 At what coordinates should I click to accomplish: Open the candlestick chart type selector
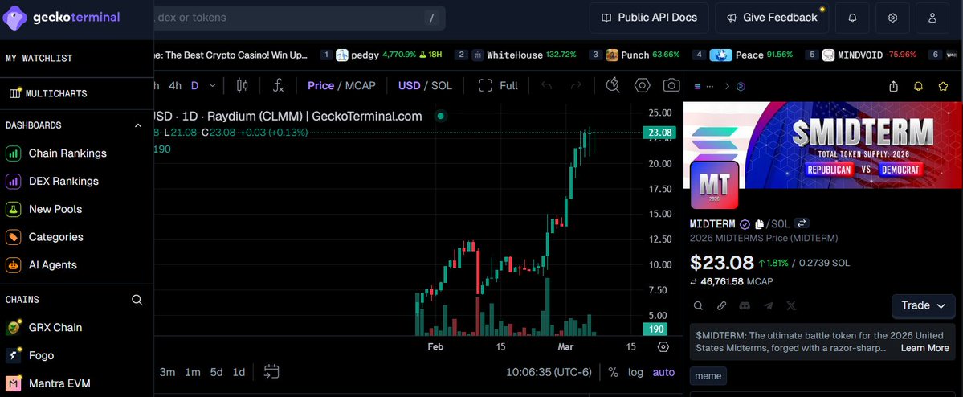pyautogui.click(x=242, y=85)
